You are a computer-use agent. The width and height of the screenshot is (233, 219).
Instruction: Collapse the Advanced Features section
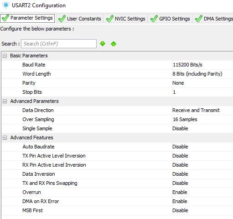(5, 138)
